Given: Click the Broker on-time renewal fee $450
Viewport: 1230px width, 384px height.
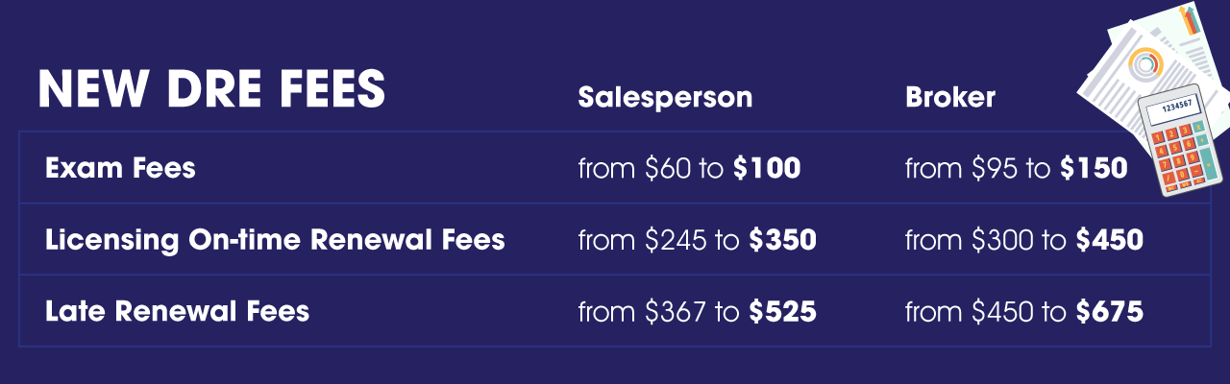Looking at the screenshot, I should pos(1109,240).
